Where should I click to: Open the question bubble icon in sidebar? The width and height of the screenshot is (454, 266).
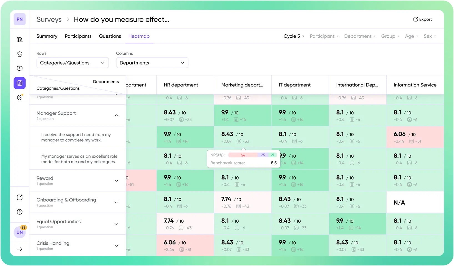[19, 69]
